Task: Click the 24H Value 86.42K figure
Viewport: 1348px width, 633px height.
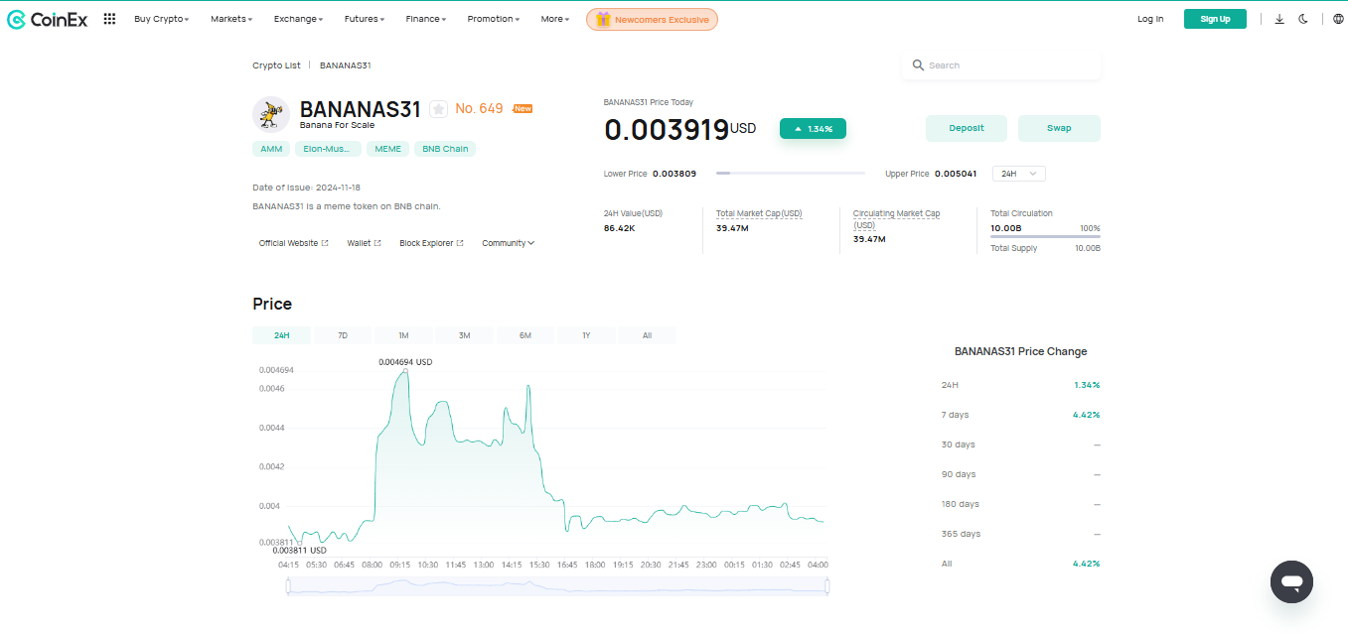Action: point(619,228)
